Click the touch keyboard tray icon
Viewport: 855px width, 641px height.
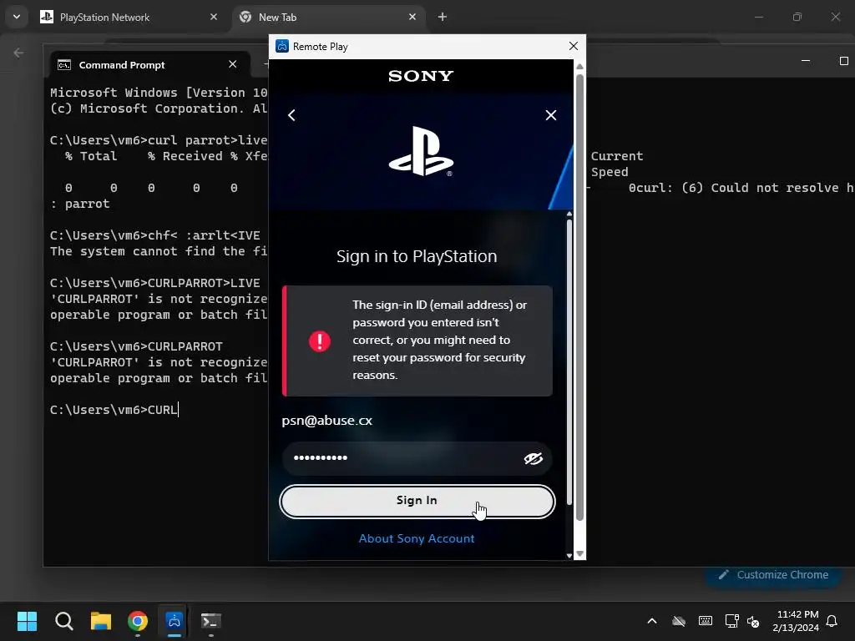(705, 621)
